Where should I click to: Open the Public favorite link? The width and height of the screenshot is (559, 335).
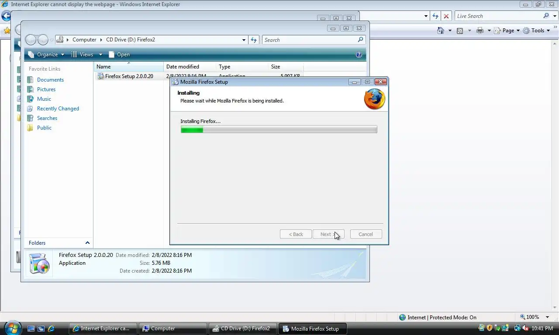click(44, 128)
